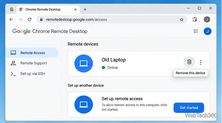222x123 pixels.
Task: Open the blue J account avatar
Action: tap(207, 31)
